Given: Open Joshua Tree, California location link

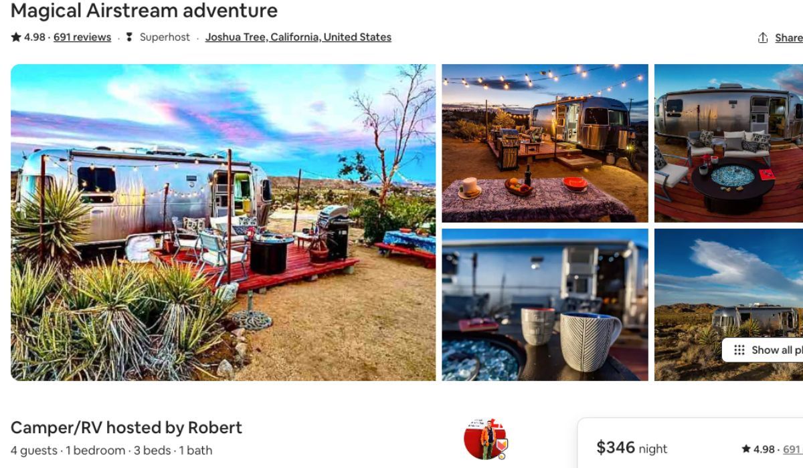Looking at the screenshot, I should click(x=298, y=37).
